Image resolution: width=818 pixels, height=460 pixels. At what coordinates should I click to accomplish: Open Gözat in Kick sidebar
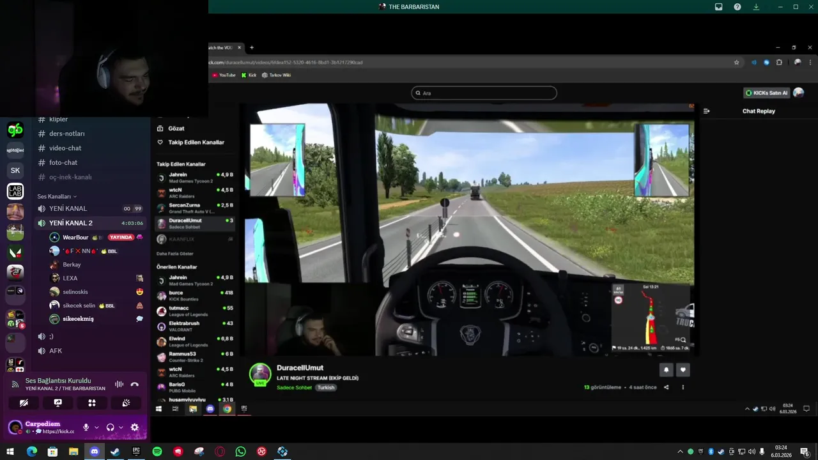click(171, 128)
